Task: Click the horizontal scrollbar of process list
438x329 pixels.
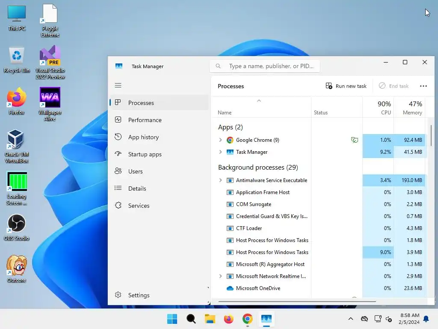Action: tap(297, 302)
